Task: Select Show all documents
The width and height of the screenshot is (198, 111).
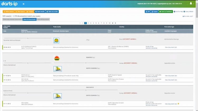Action: click(29, 19)
